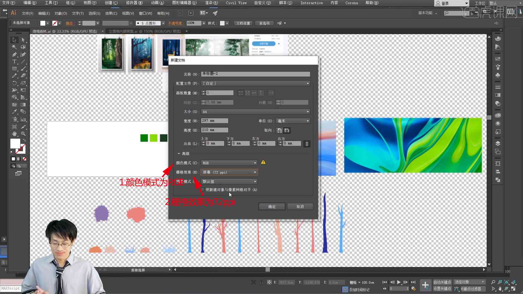Toggle the bleed link lock icon

(307, 144)
